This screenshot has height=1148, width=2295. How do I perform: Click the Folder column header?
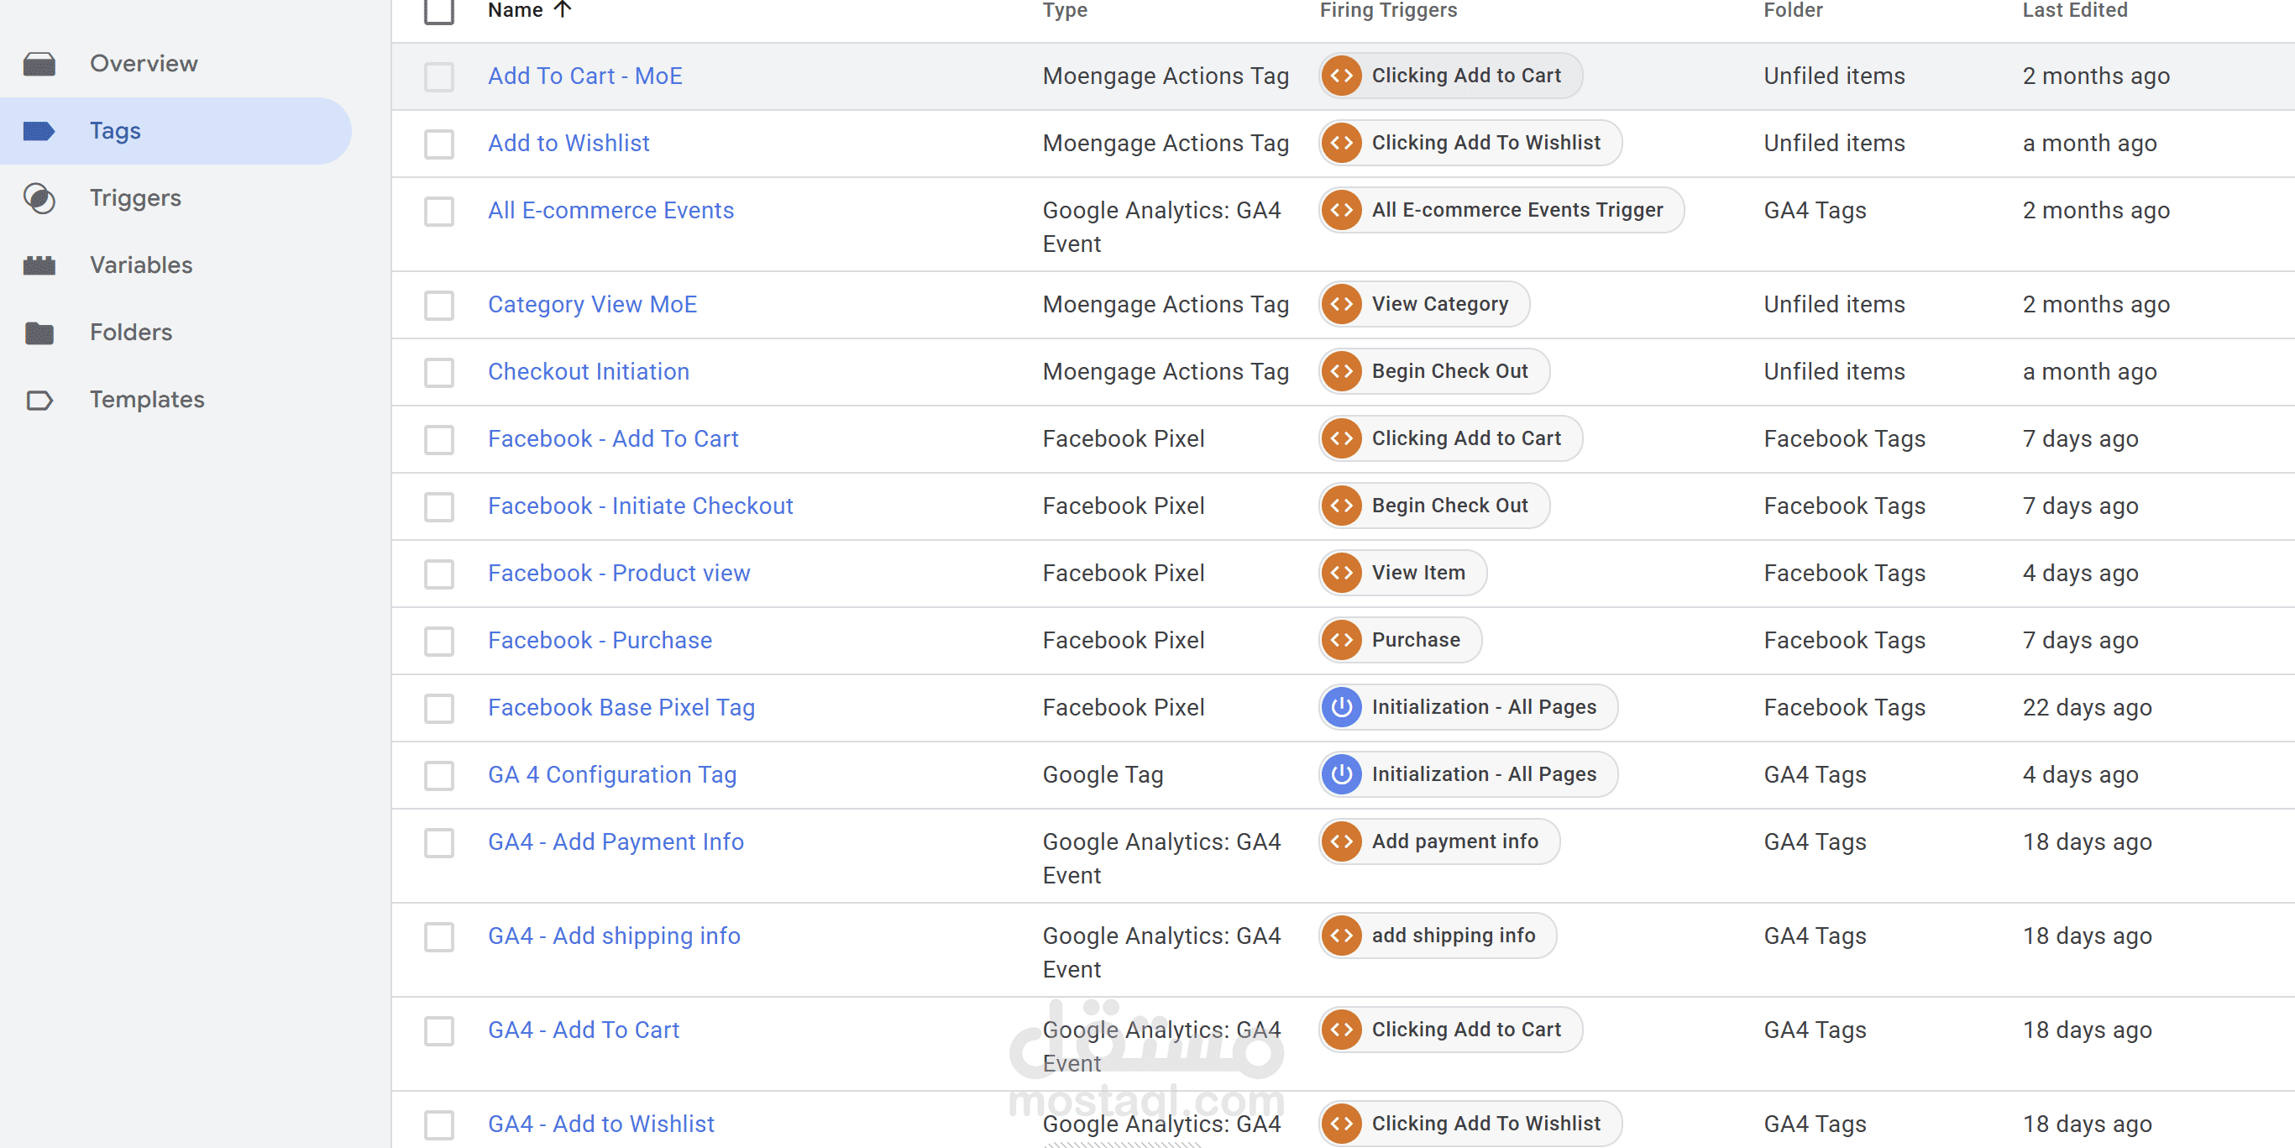tap(1793, 10)
